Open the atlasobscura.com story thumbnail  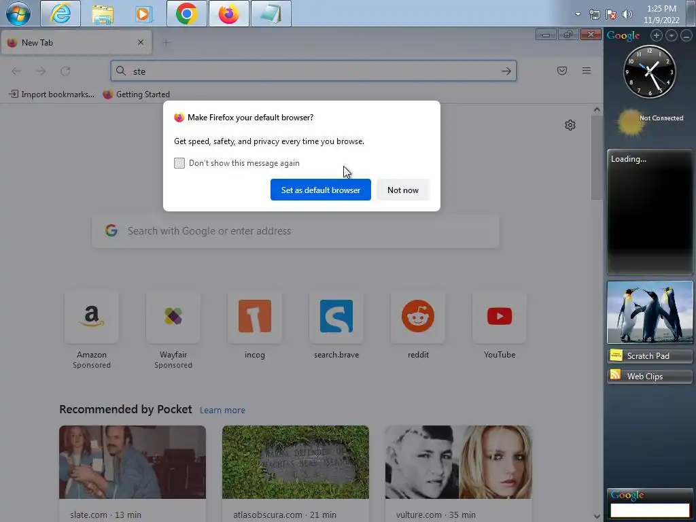[296, 462]
